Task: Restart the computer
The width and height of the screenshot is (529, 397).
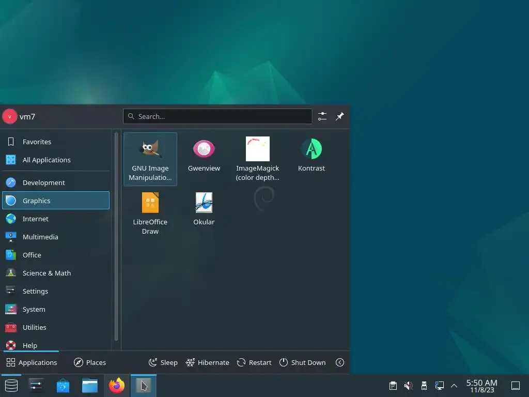Action: pos(254,362)
